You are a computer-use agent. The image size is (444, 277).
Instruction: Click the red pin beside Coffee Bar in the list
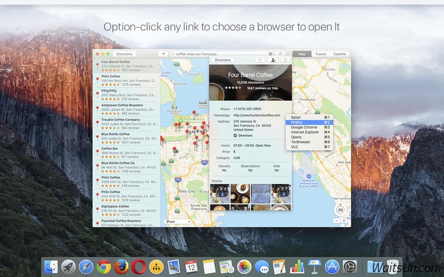(98, 152)
